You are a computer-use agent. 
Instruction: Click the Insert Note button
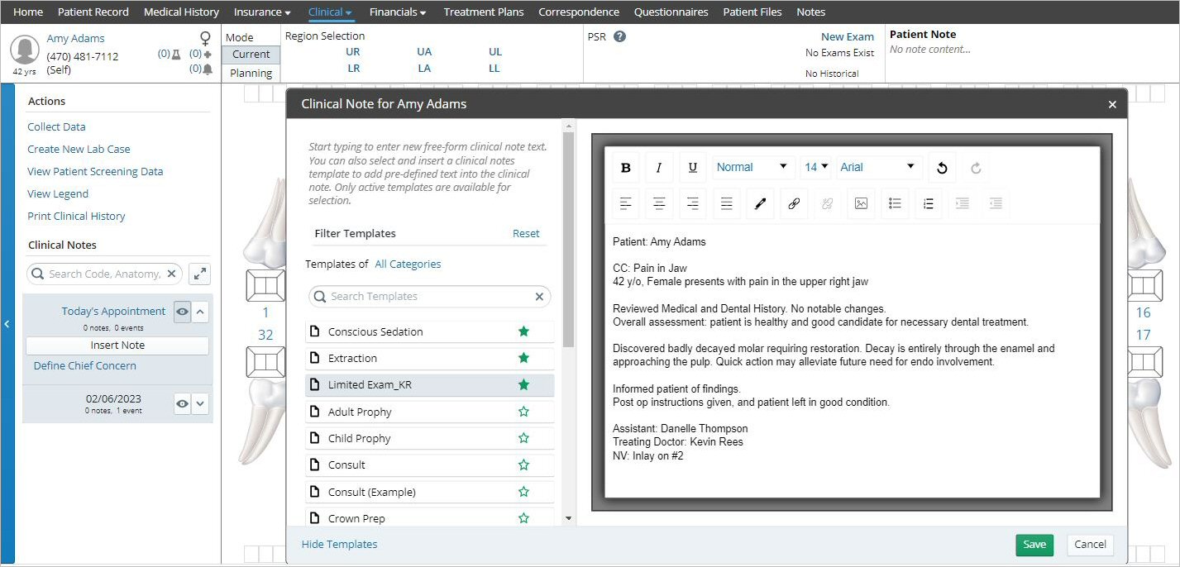pos(117,345)
